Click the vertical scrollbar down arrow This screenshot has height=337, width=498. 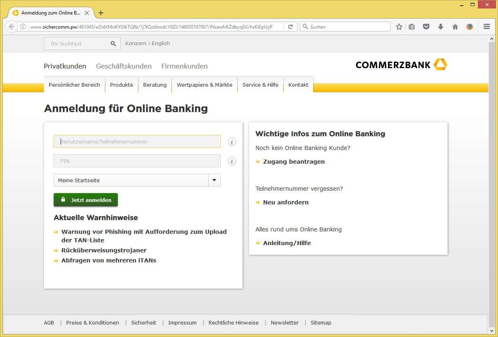[x=492, y=331]
